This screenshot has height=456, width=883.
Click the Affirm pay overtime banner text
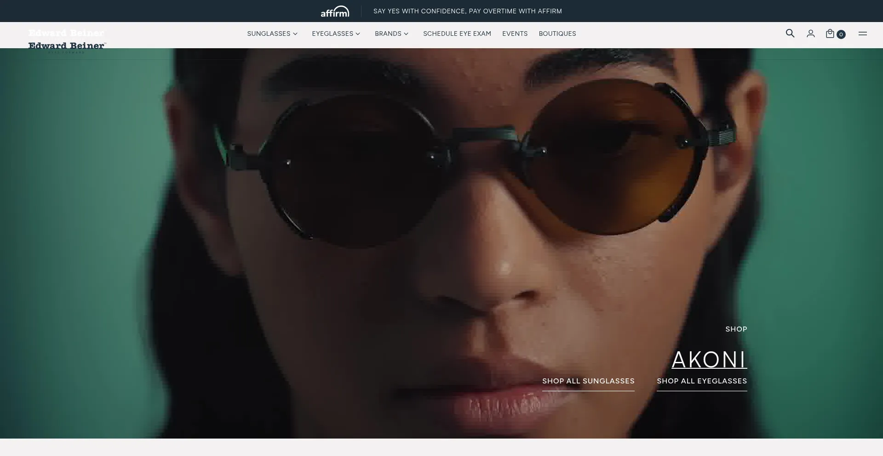click(468, 11)
